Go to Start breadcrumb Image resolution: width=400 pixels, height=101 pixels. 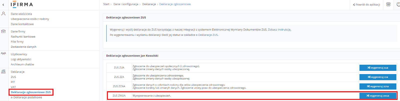tap(106, 4)
